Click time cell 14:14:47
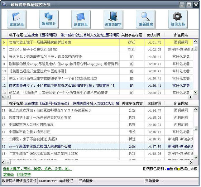 (155, 110)
